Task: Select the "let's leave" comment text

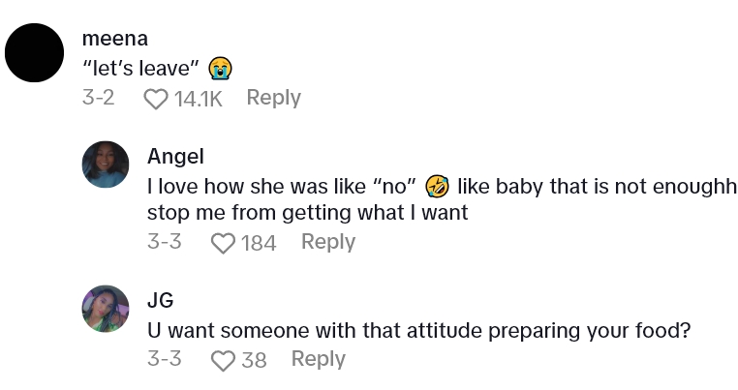Action: coord(141,69)
